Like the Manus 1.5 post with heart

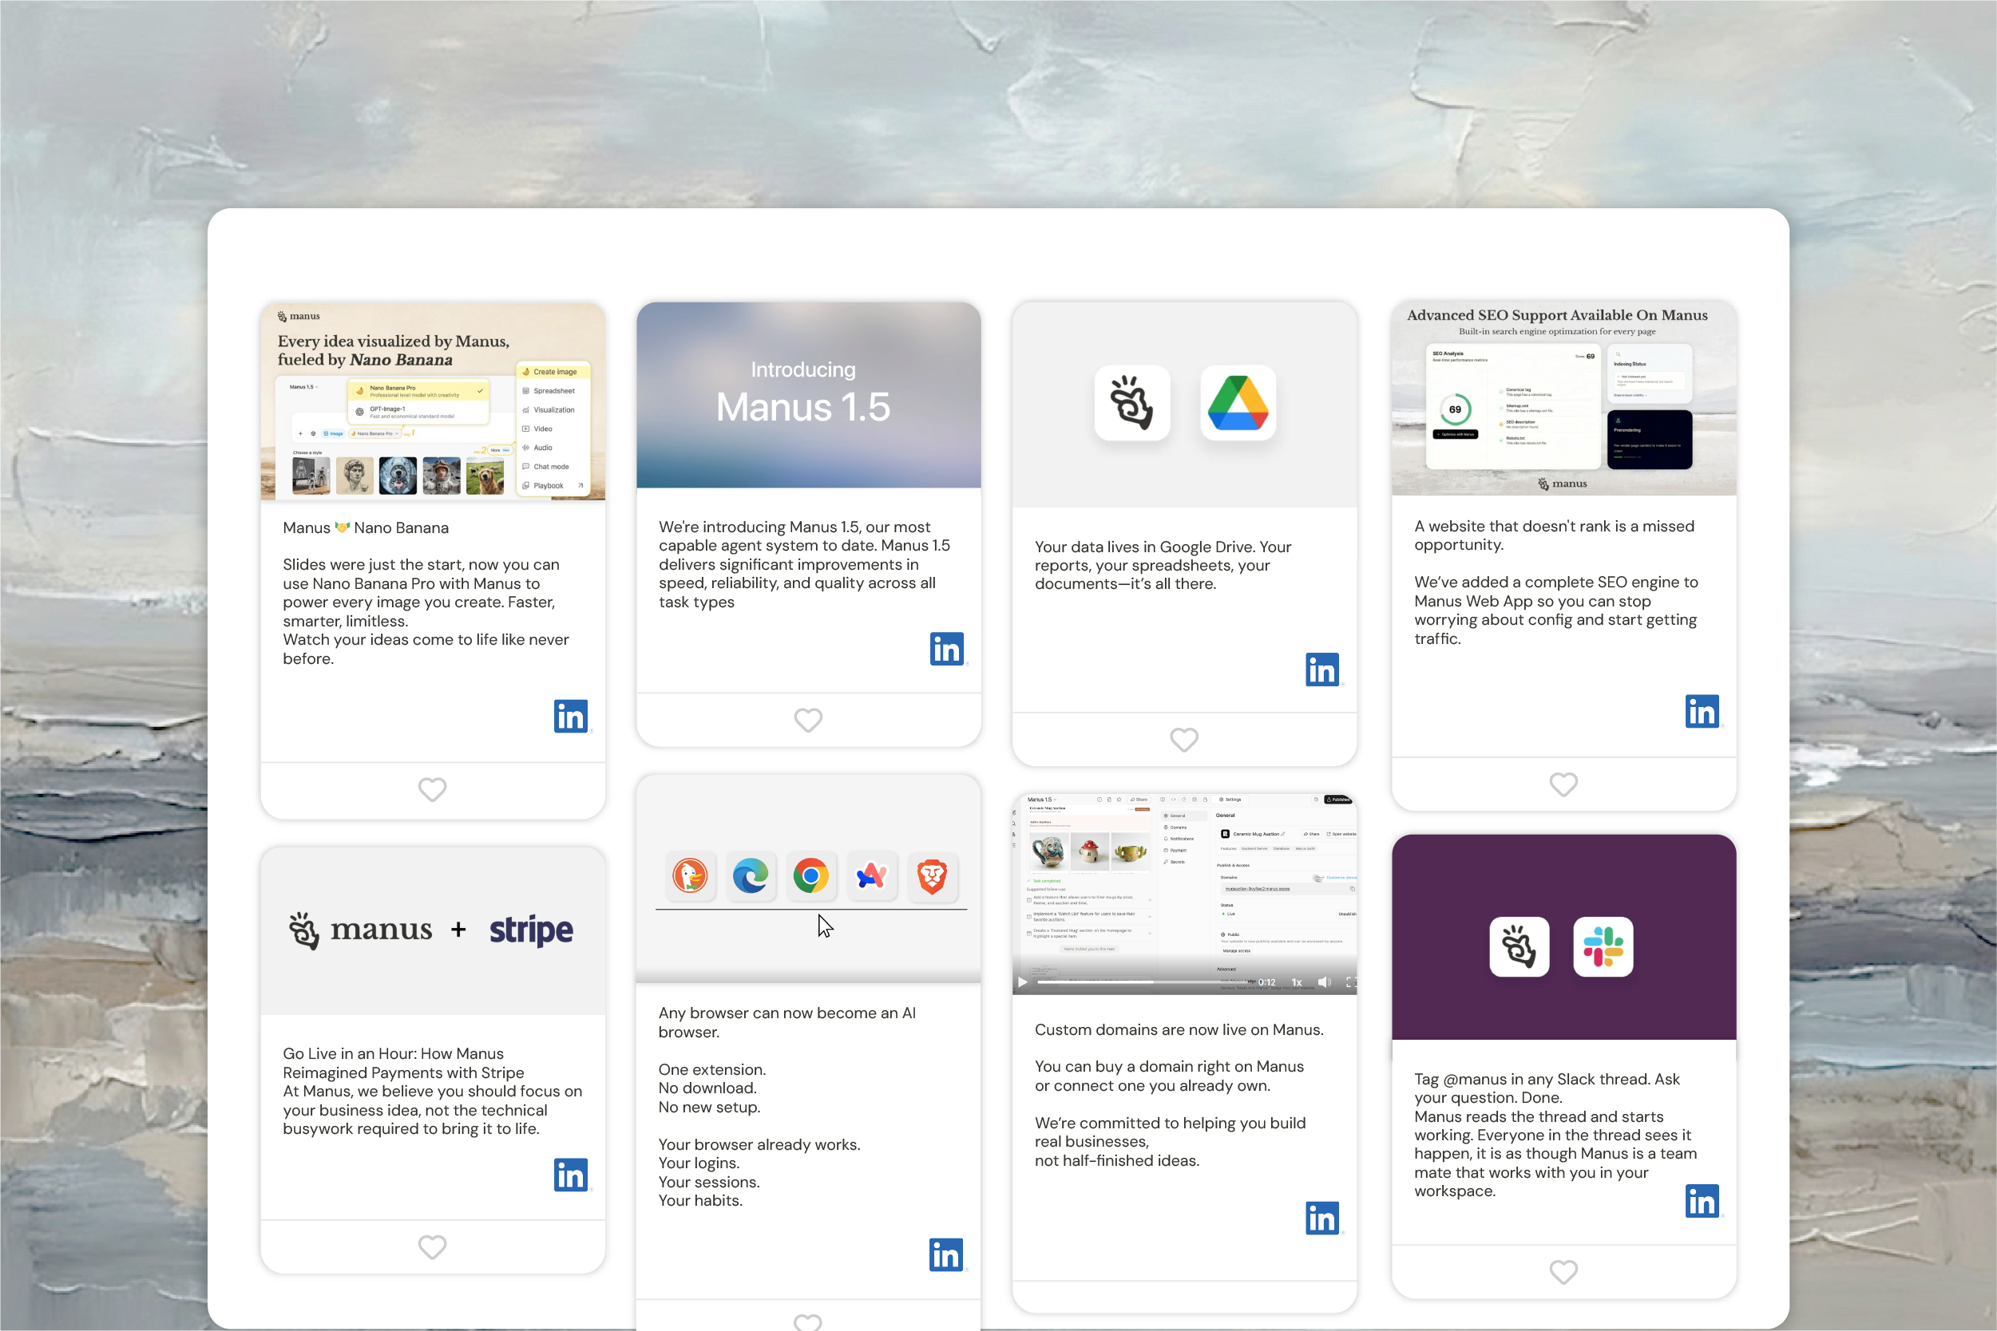point(808,720)
